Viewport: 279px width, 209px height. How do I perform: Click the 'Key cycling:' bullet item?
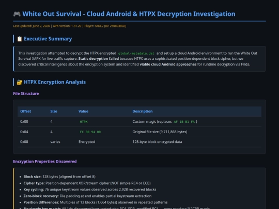tap(90, 189)
